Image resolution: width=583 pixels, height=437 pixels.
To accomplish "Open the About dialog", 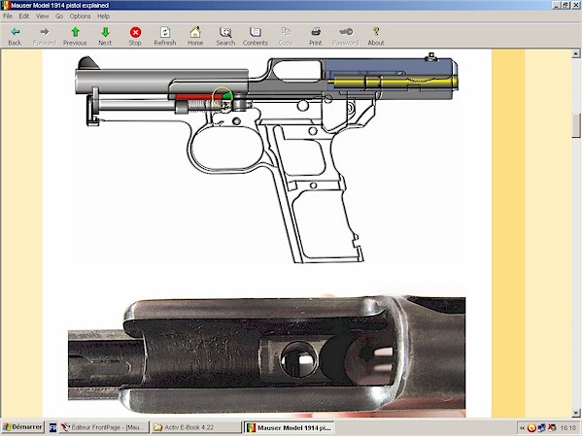I will point(376,37).
